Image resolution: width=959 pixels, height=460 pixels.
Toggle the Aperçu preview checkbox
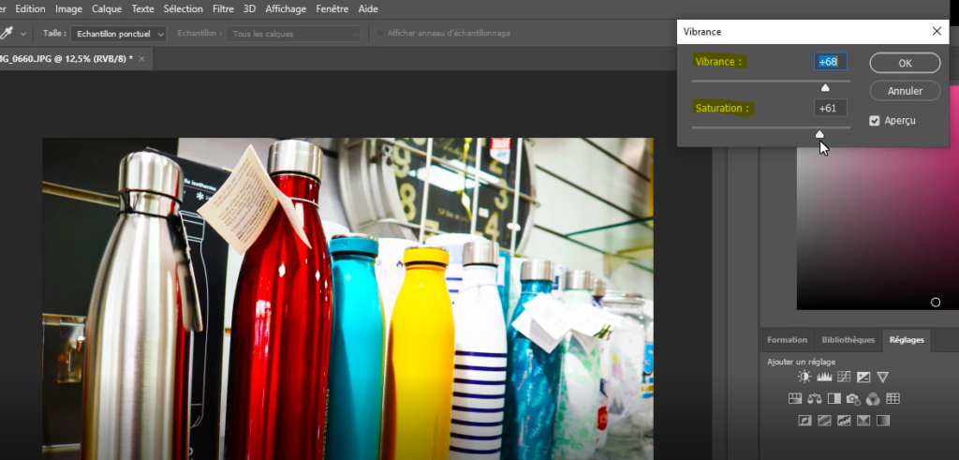[875, 121]
